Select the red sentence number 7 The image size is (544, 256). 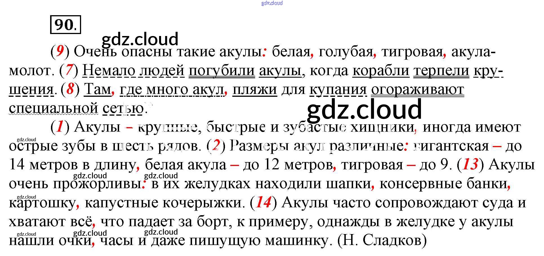(x=69, y=70)
